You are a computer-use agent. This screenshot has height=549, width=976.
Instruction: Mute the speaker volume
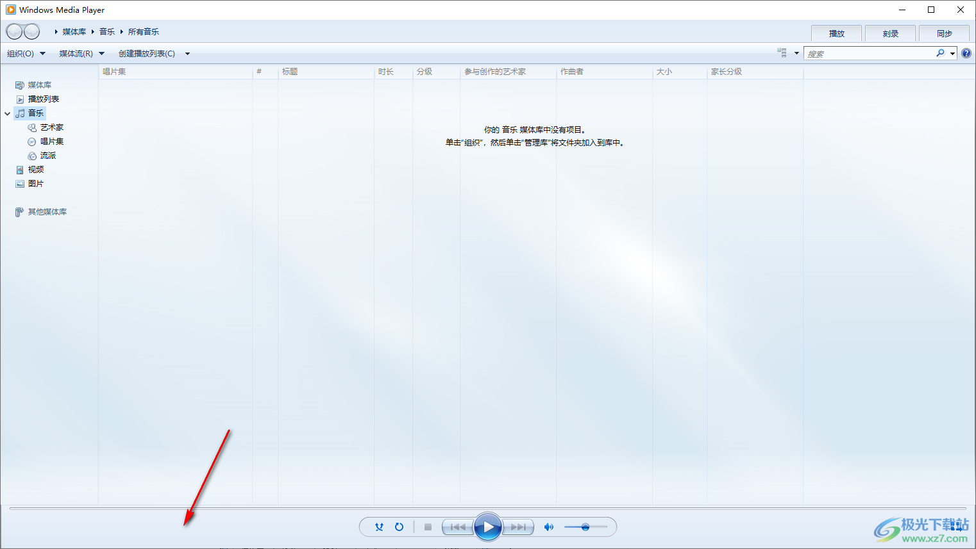[x=549, y=527]
